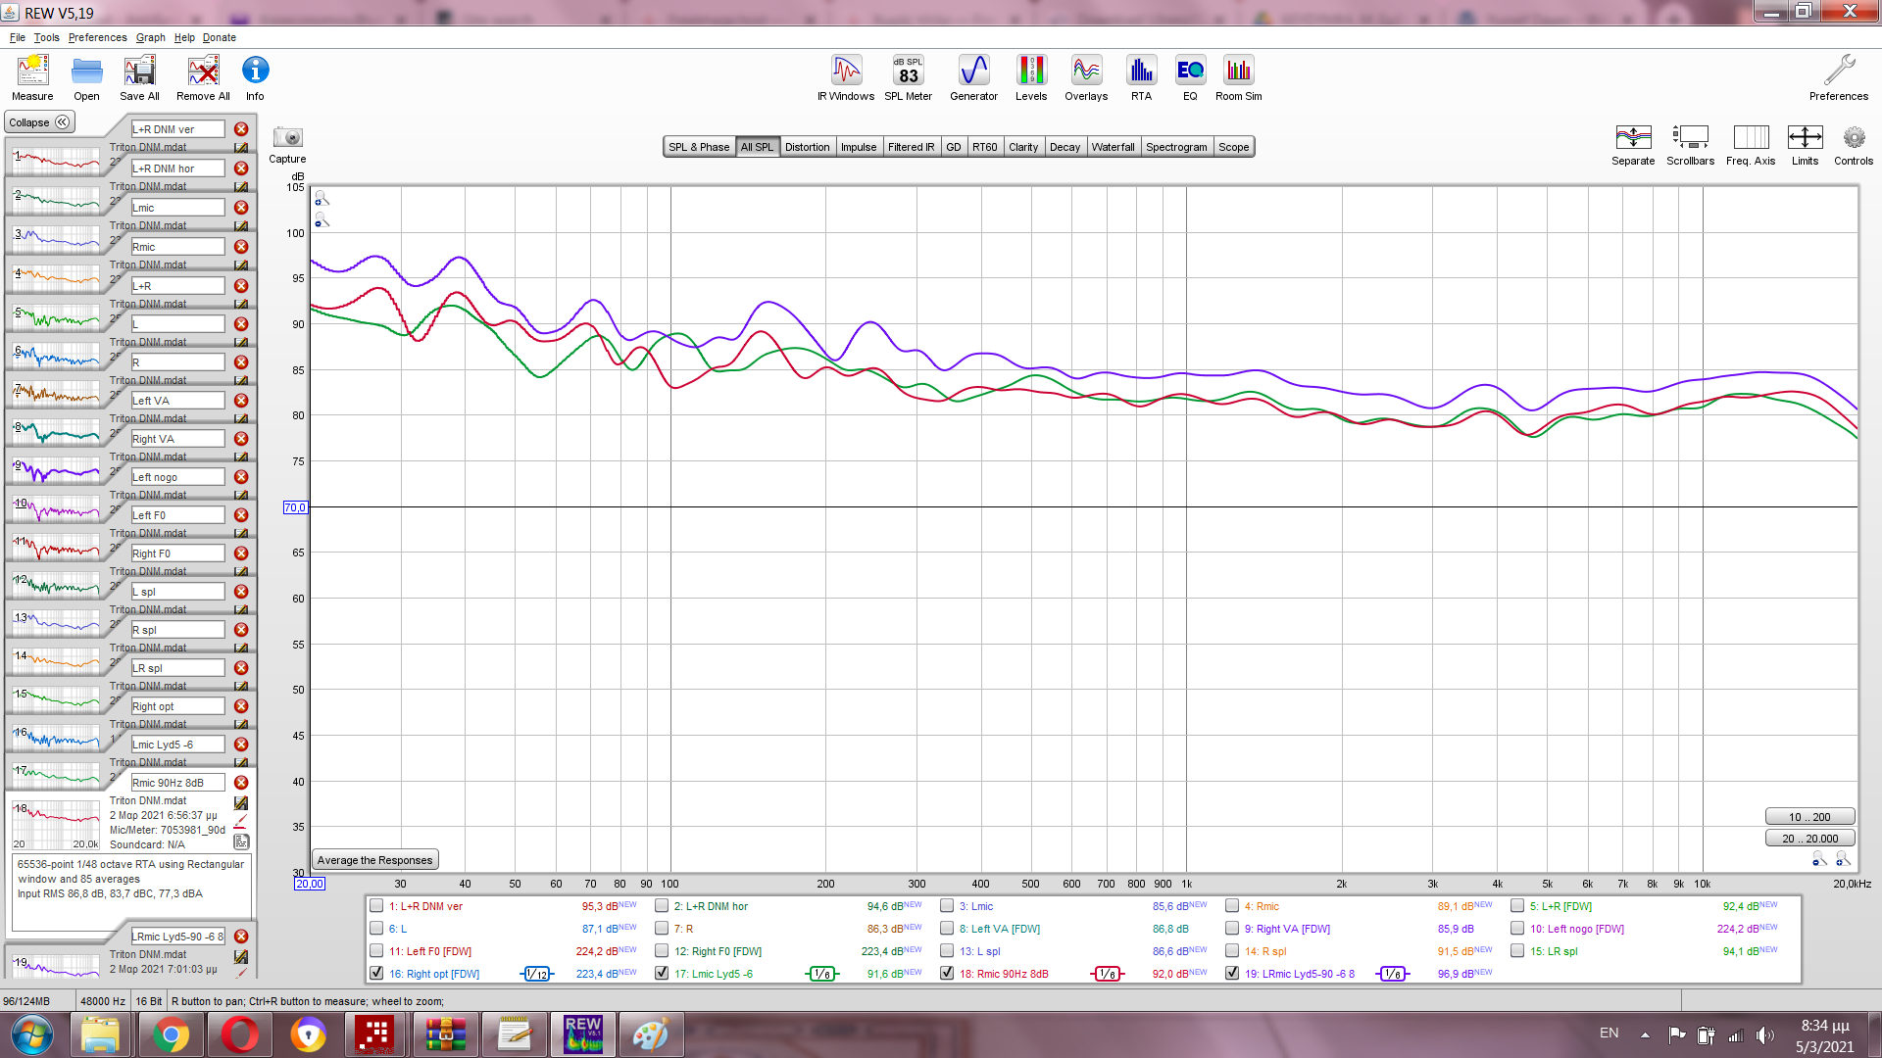
Task: Remove the Rmic 90Hz 8dB measurement
Action: click(x=241, y=783)
